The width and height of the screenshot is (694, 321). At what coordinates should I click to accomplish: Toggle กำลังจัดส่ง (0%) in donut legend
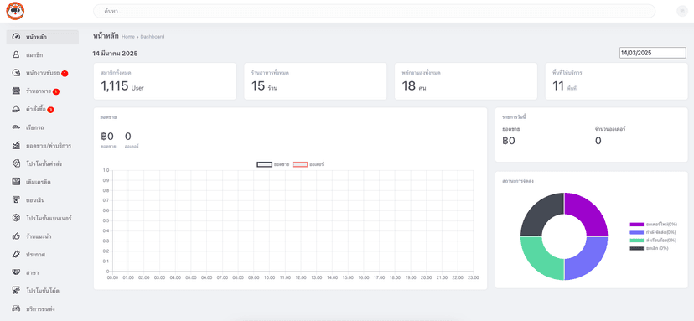[x=653, y=232]
